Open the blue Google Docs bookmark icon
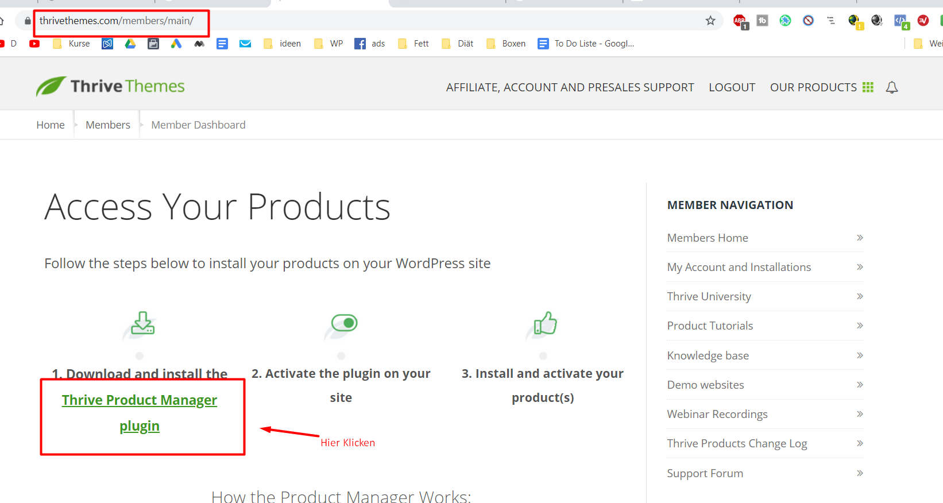Image resolution: width=943 pixels, height=503 pixels. [222, 44]
